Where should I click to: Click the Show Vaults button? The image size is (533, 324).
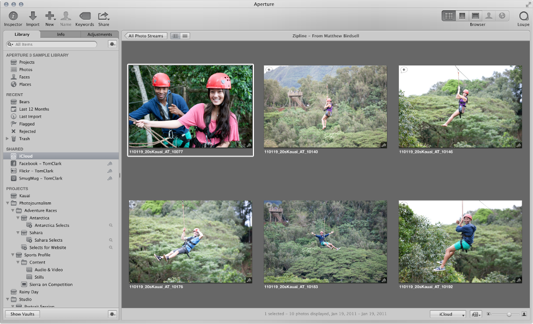[22, 314]
